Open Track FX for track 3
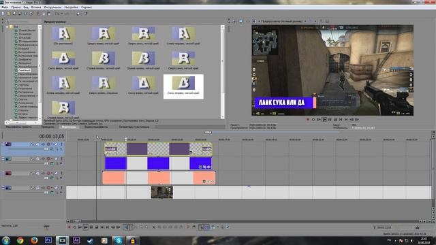436x245 pixels. (43, 173)
